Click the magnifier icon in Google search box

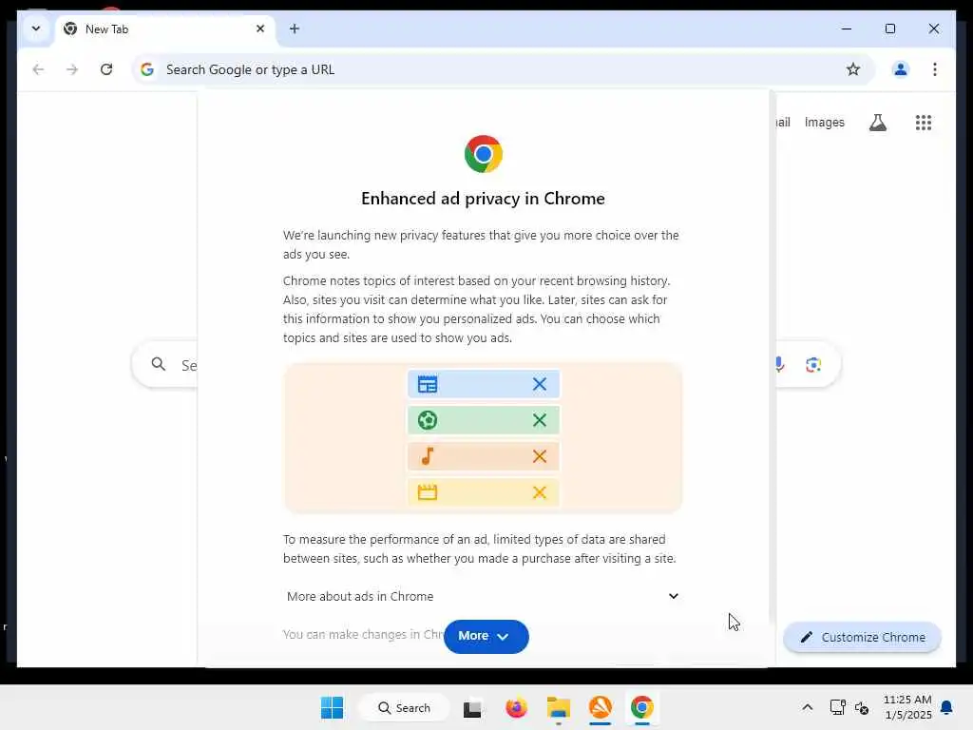click(x=159, y=364)
